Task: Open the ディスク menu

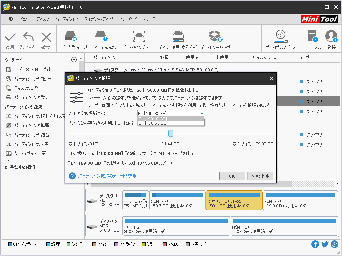Action: [x=42, y=19]
